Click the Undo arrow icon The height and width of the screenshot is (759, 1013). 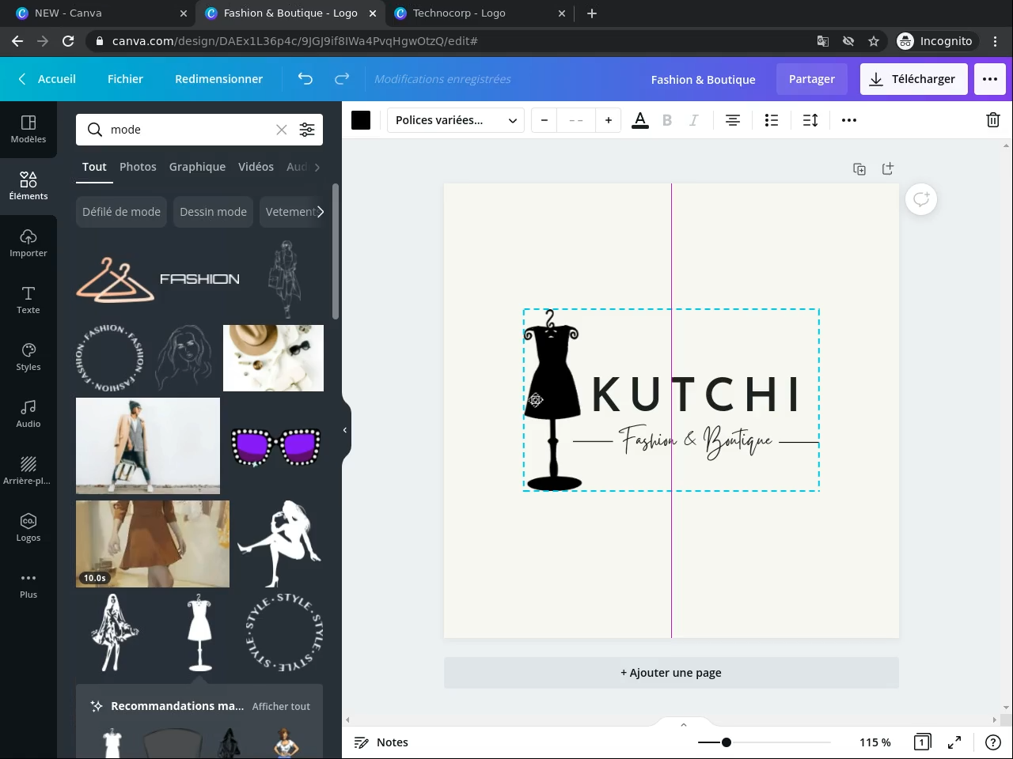pyautogui.click(x=305, y=79)
